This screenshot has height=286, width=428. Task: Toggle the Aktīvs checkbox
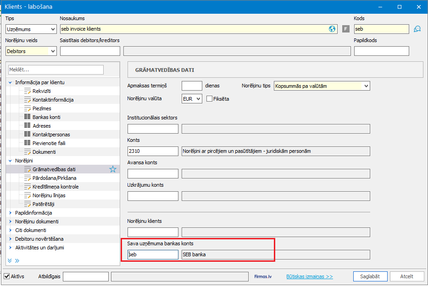click(x=6, y=276)
